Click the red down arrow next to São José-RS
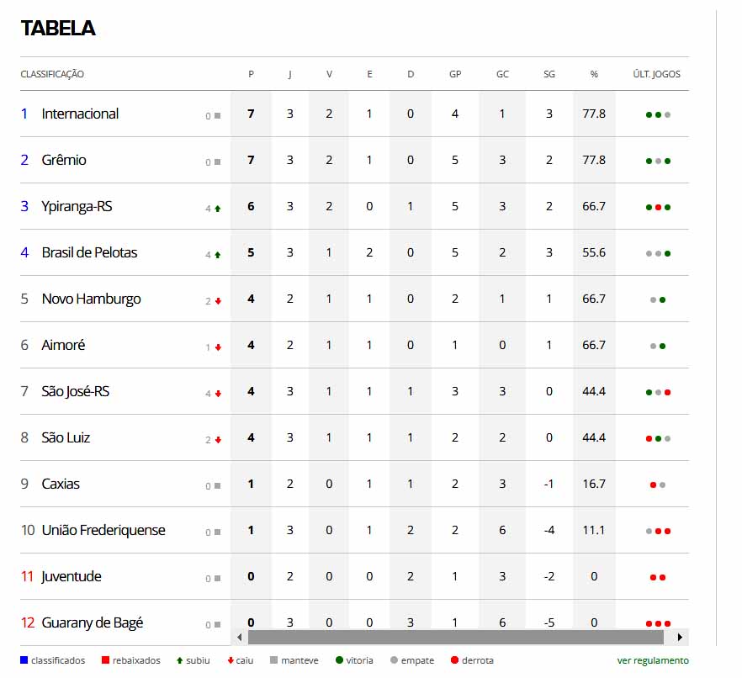The width and height of the screenshot is (742, 678). click(x=218, y=394)
